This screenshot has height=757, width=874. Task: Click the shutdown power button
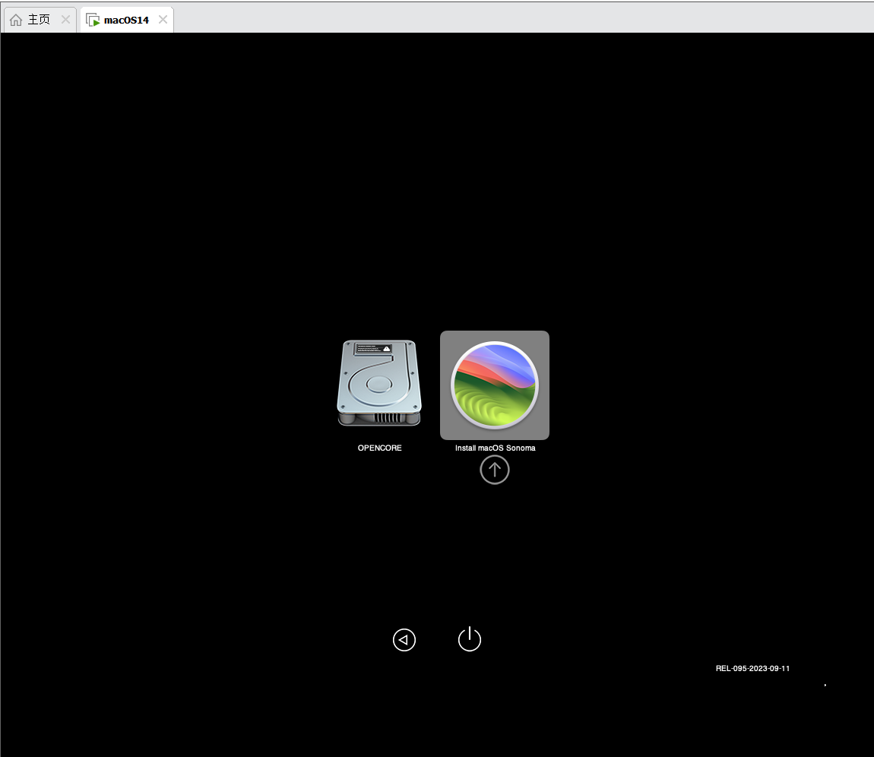pos(470,639)
